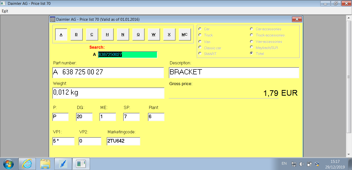Launch Internet Explorer from the taskbar
The height and width of the screenshot is (170, 352).
27,163
